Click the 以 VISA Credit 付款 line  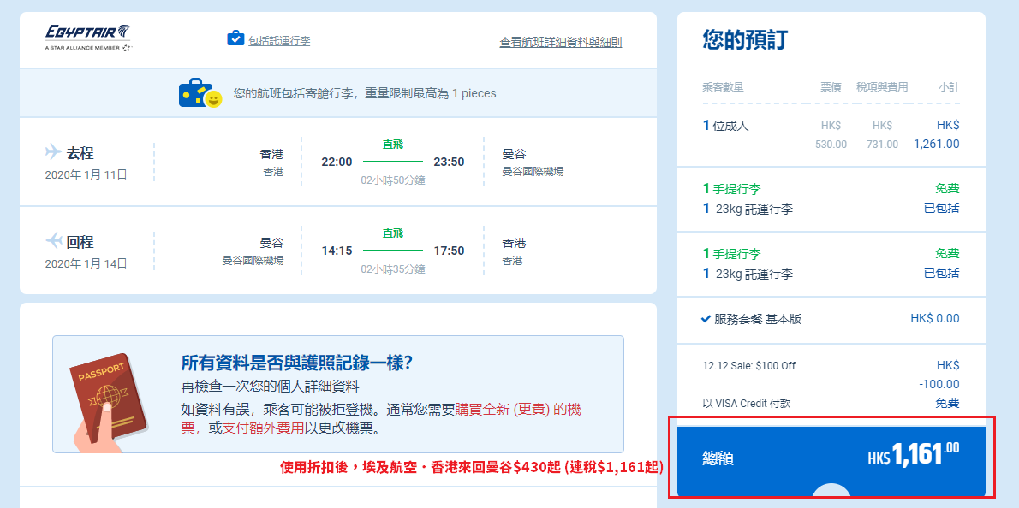point(747,404)
